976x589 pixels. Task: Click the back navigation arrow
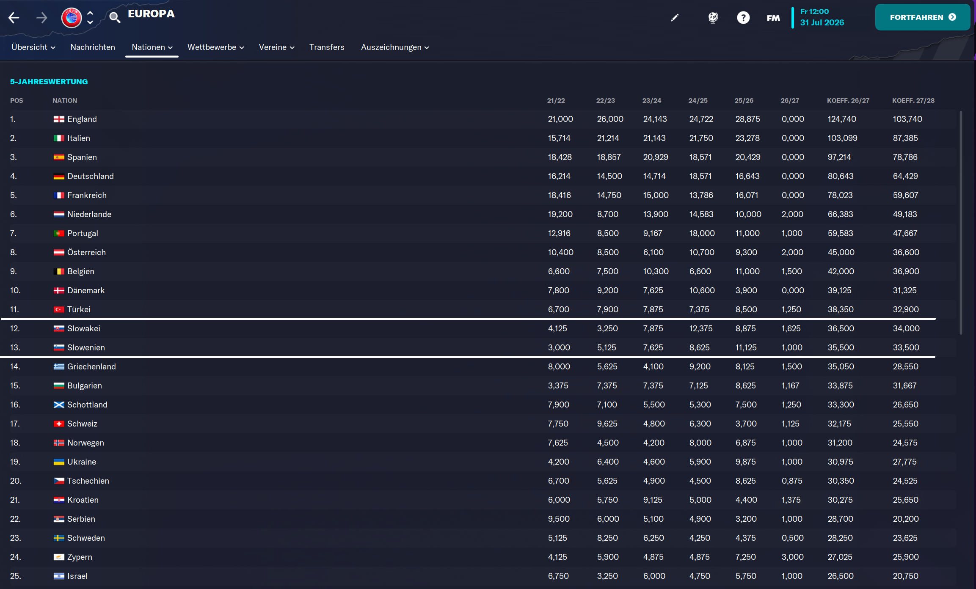click(x=14, y=18)
